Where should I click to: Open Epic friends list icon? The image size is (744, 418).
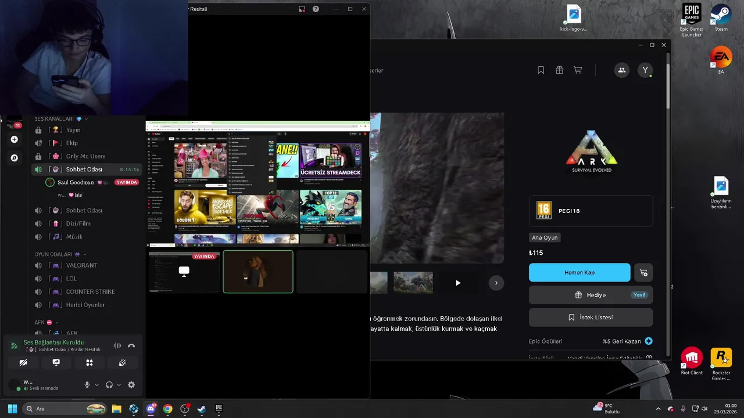click(x=621, y=70)
